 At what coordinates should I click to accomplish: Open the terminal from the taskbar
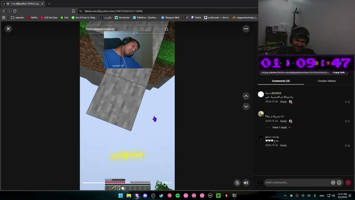234,196
